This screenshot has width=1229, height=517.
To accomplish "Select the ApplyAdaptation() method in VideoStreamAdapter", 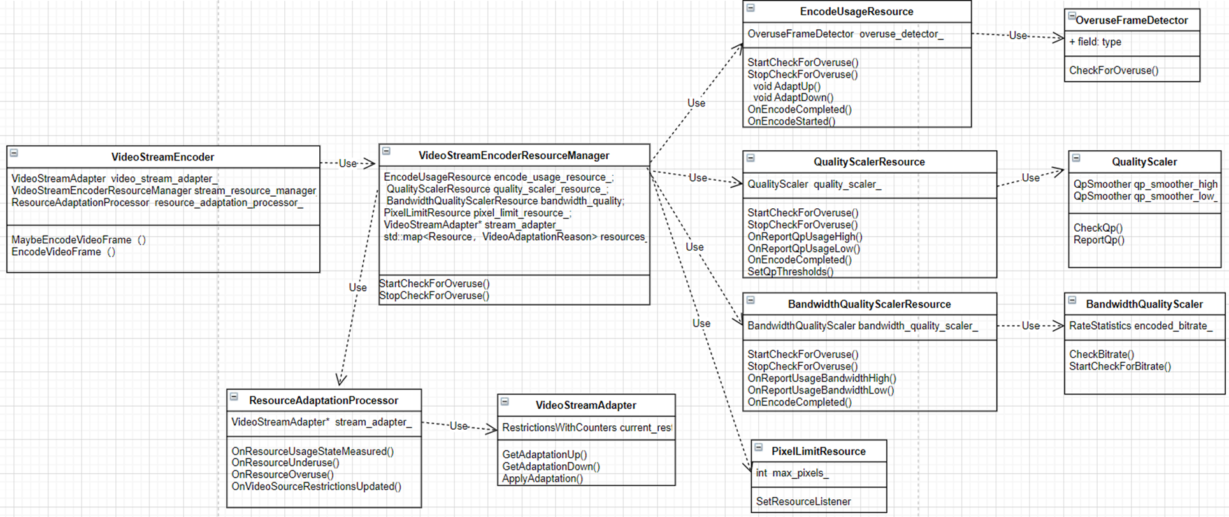I will click(542, 479).
